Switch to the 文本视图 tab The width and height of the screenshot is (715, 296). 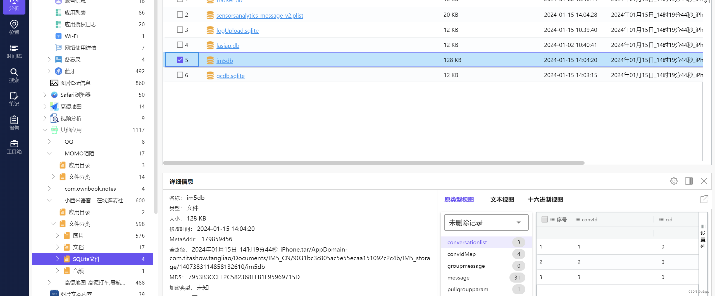coord(502,200)
